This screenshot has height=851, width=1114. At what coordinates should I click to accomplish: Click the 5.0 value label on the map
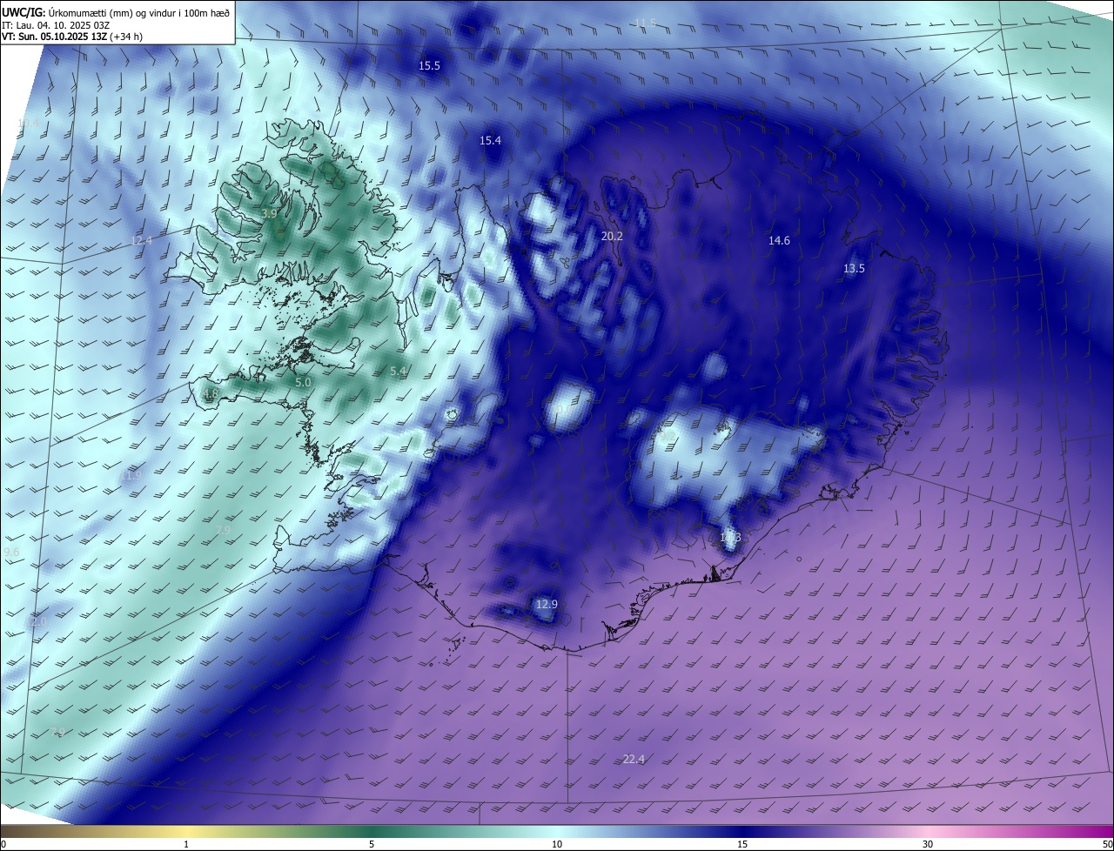pos(303,383)
